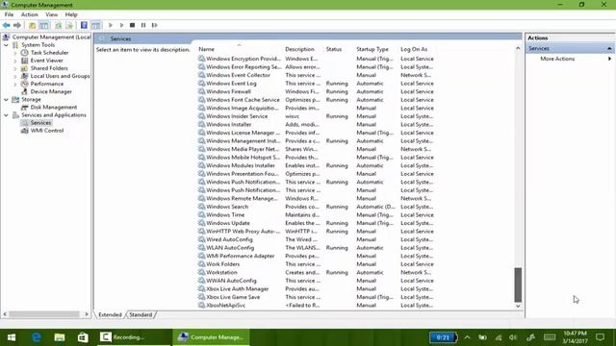This screenshot has width=616, height=346.
Task: Collapse Services and Applications node
Action: [x=6, y=115]
